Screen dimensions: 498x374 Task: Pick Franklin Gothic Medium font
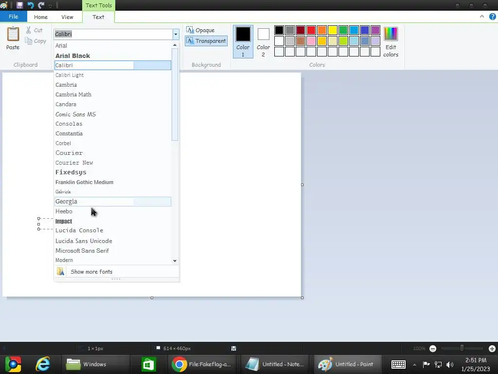[113, 182]
